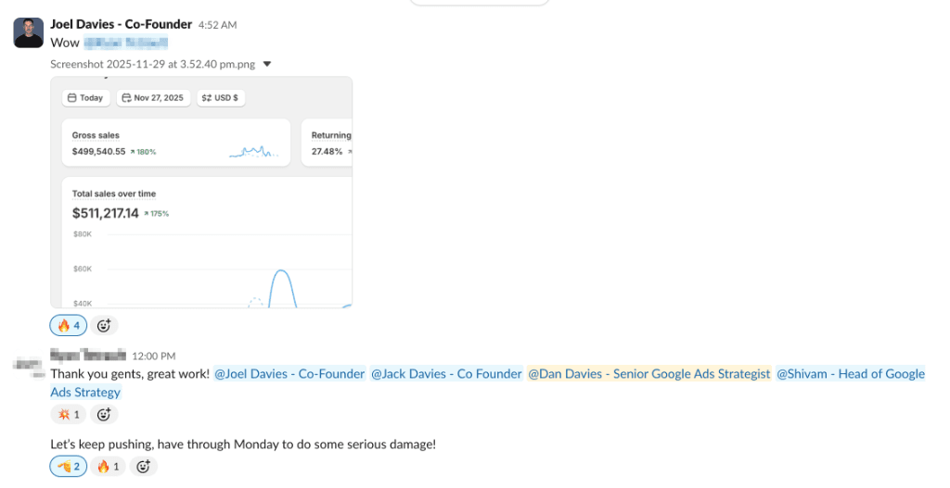
Task: Open the @Jack Davies - Co Founder mention
Action: (446, 374)
